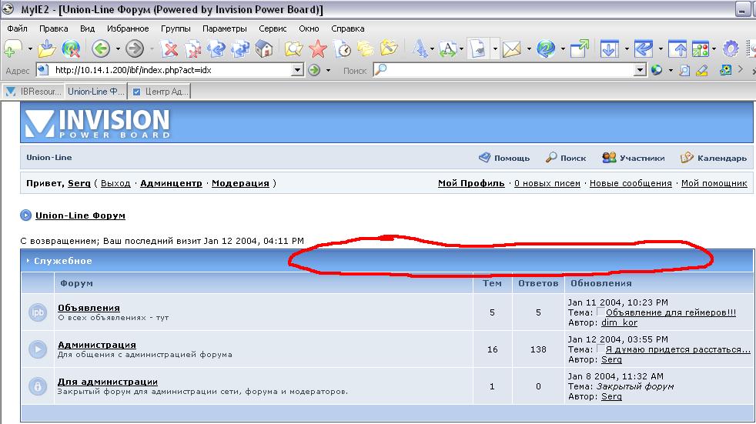
Task: Open the dropdown arrow next to back button
Action: tap(118, 48)
